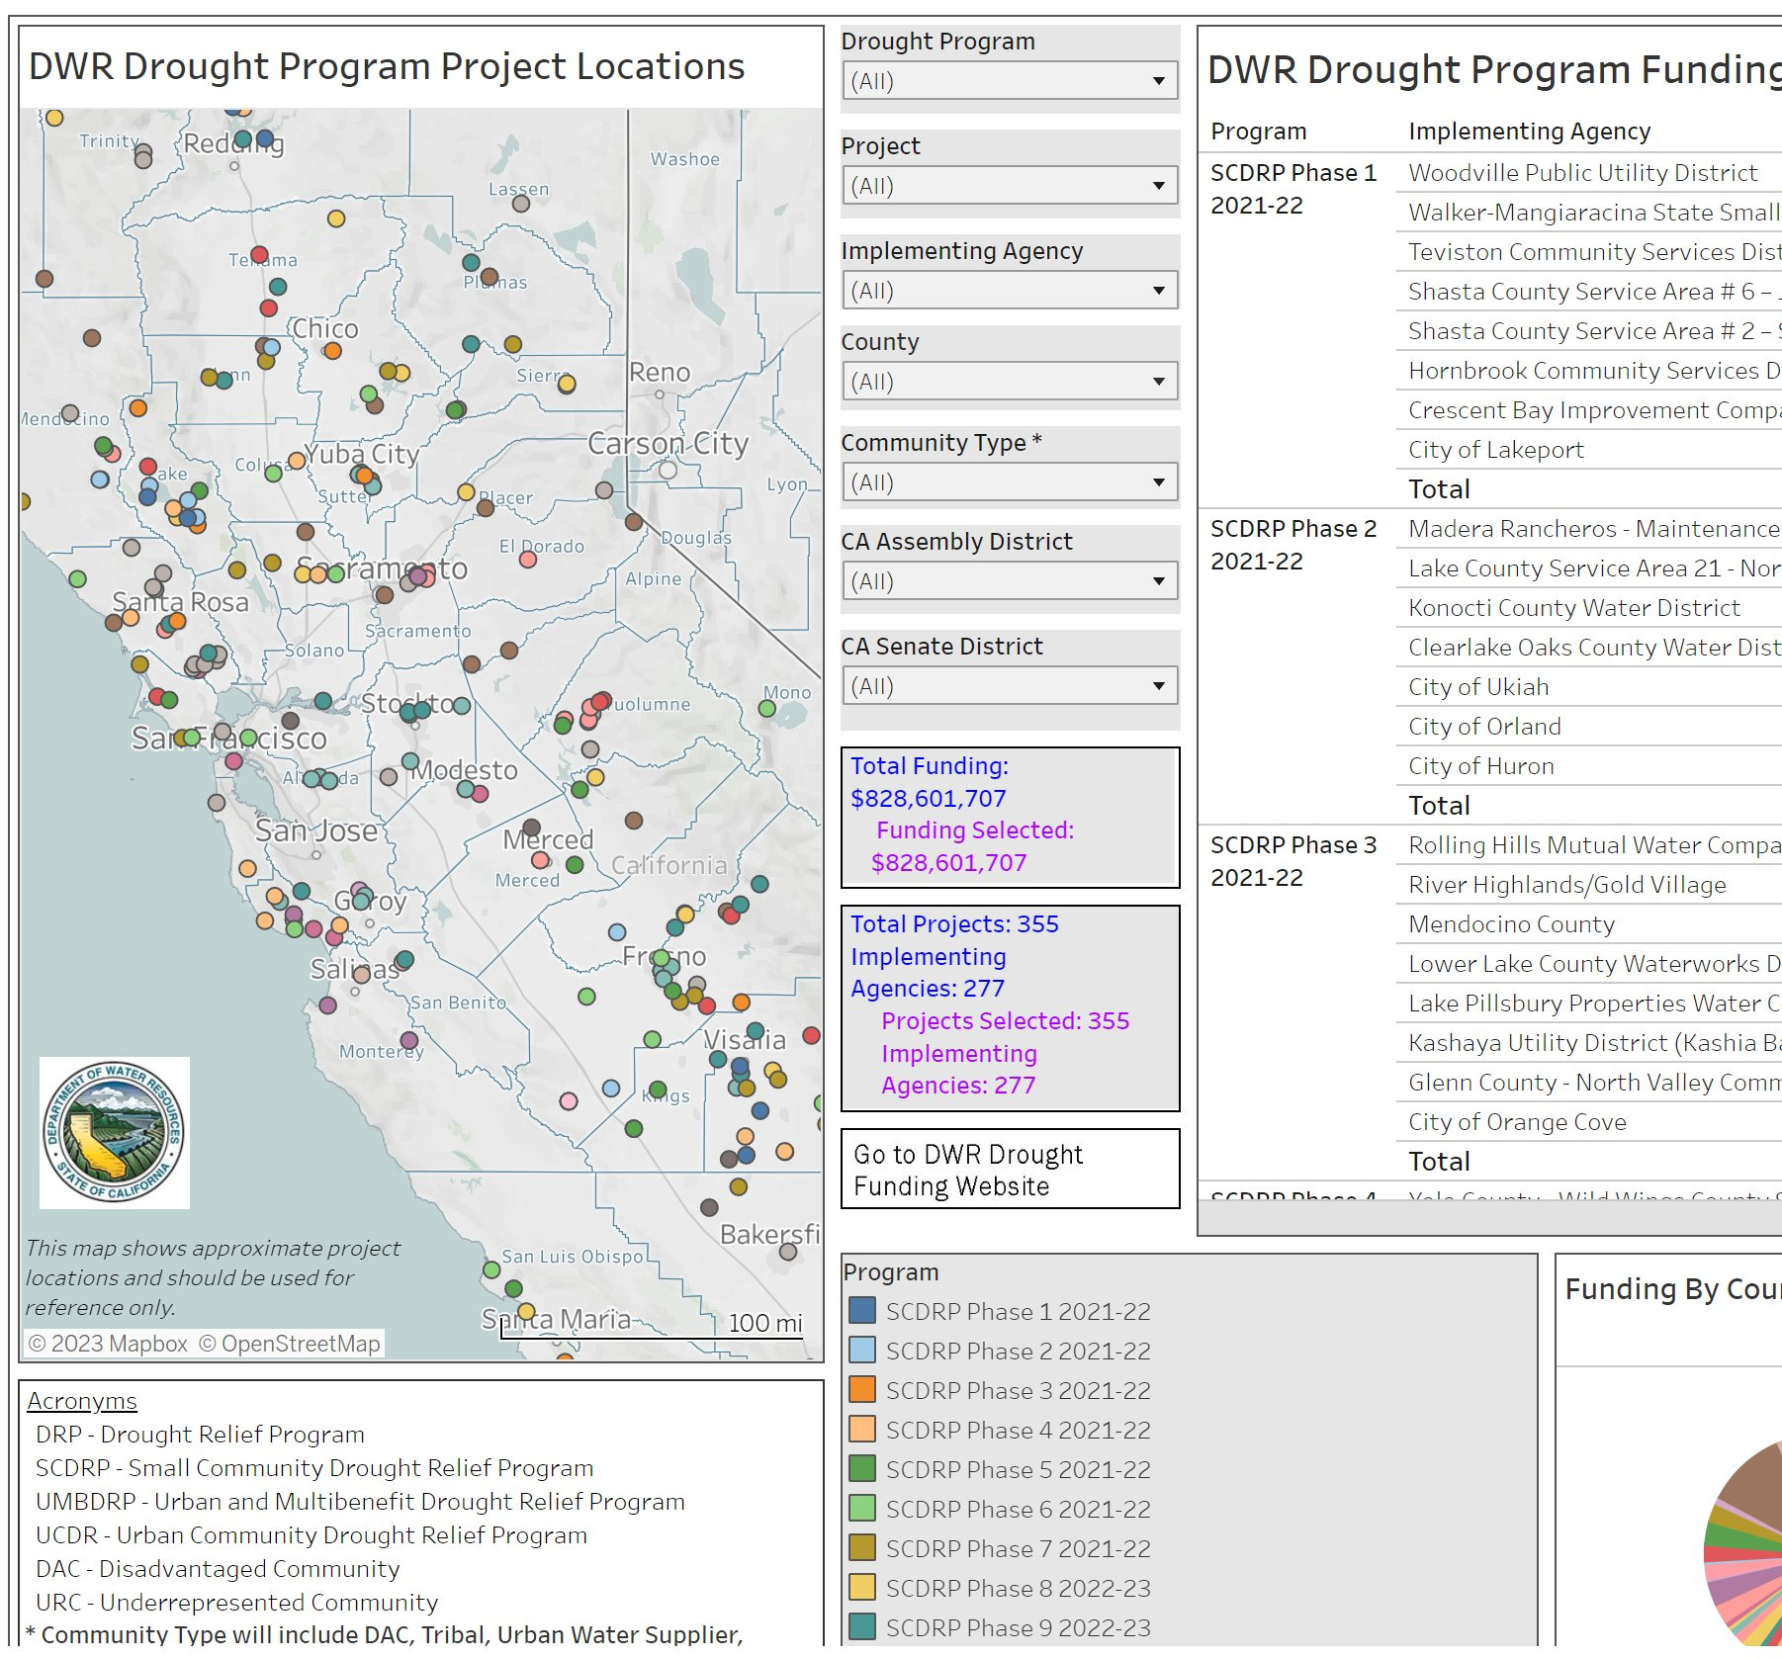
Task: Select the SCDRP Phase 3 2021-22 legend swatch
Action: [x=862, y=1390]
